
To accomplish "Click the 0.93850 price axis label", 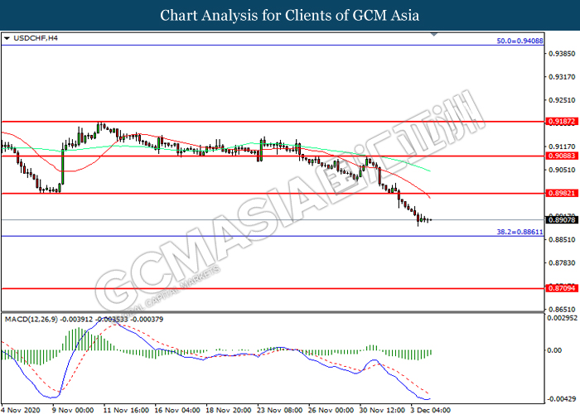I will [562, 54].
